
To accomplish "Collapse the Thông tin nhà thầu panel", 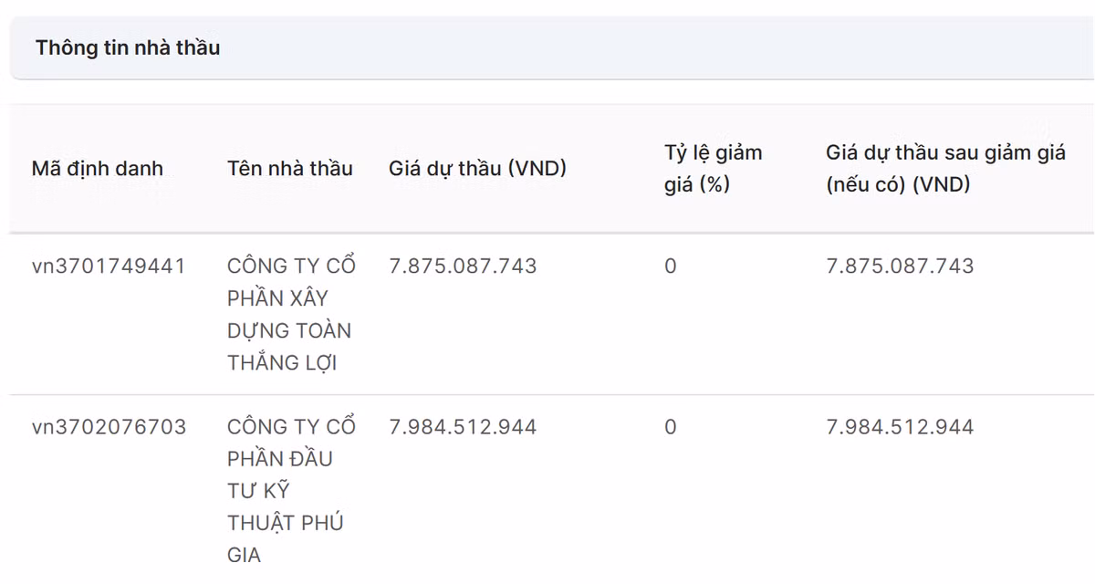I will [547, 47].
